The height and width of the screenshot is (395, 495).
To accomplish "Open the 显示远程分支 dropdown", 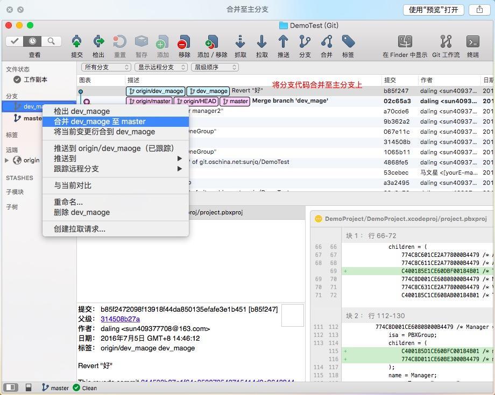I will click(x=161, y=67).
